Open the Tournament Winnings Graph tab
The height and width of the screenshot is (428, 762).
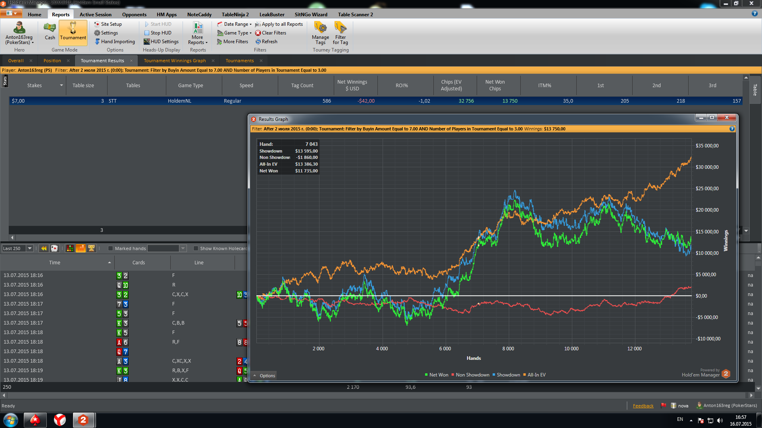175,61
